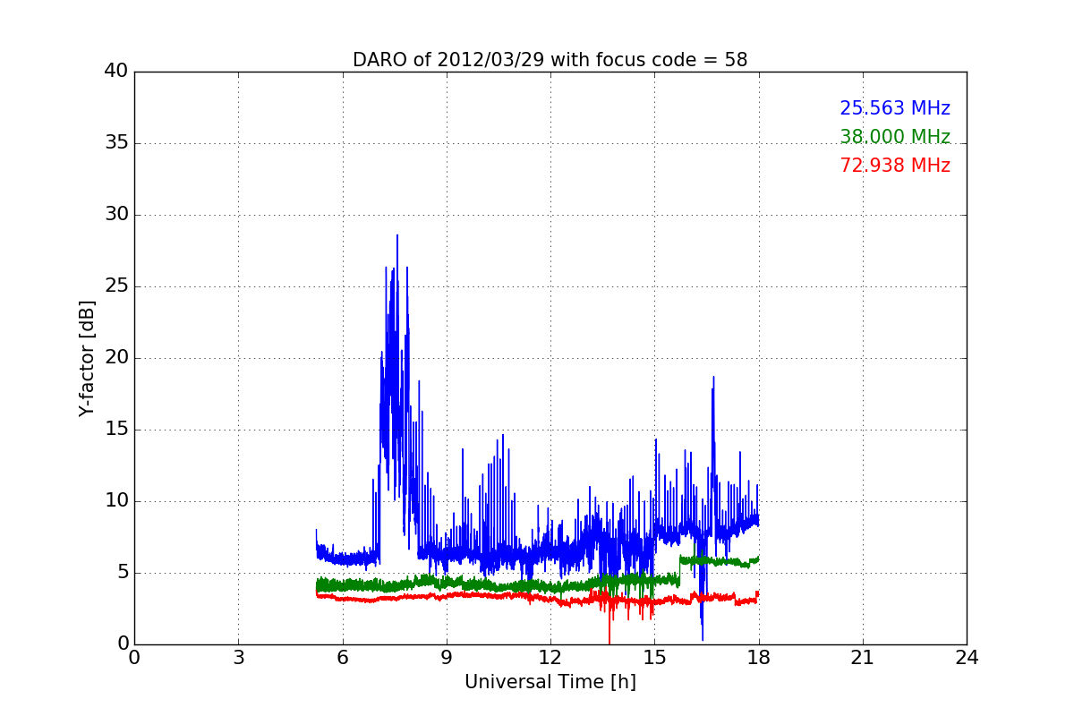Click the y-axis tick label 25
1074x716 pixels.
(115, 286)
